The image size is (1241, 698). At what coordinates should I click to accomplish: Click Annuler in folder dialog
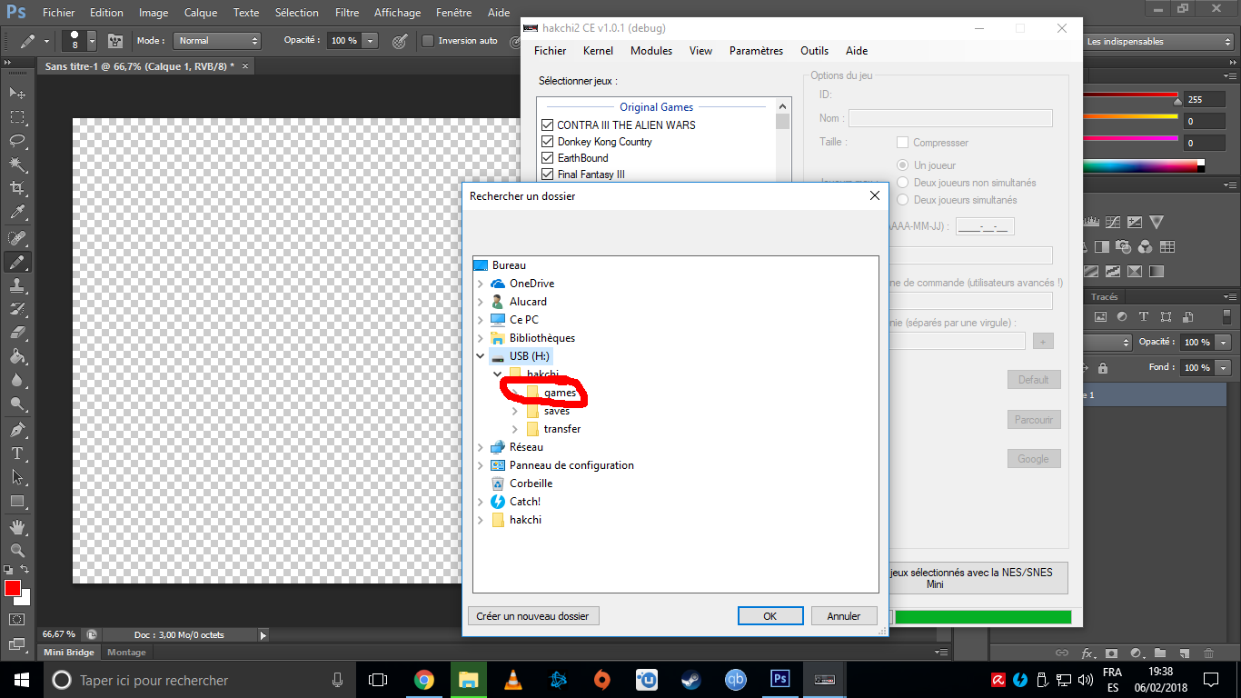click(844, 616)
